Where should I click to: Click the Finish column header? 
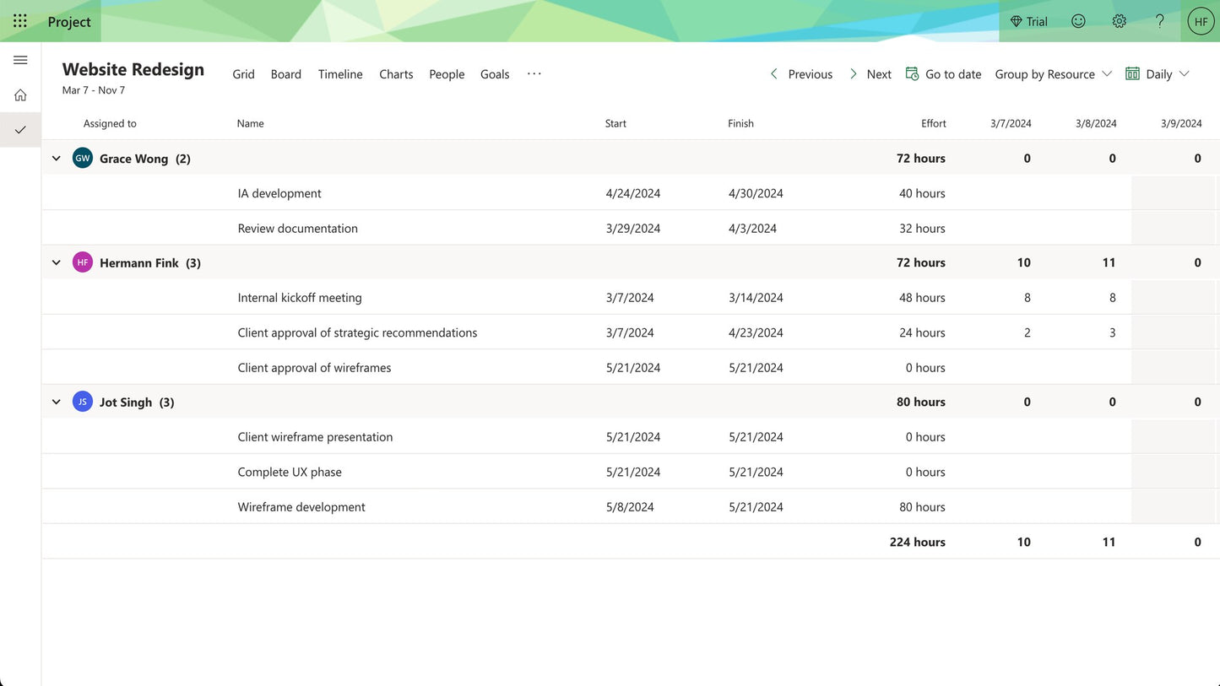740,123
